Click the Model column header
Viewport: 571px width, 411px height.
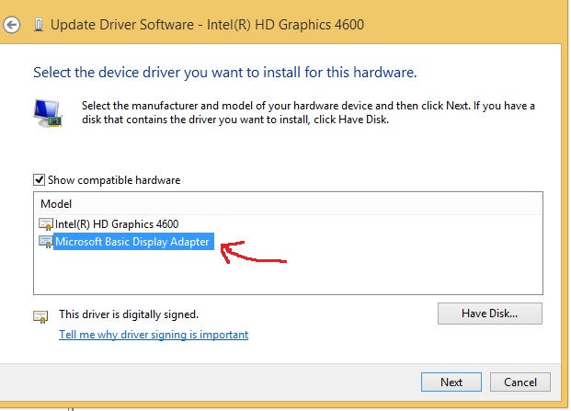point(56,204)
